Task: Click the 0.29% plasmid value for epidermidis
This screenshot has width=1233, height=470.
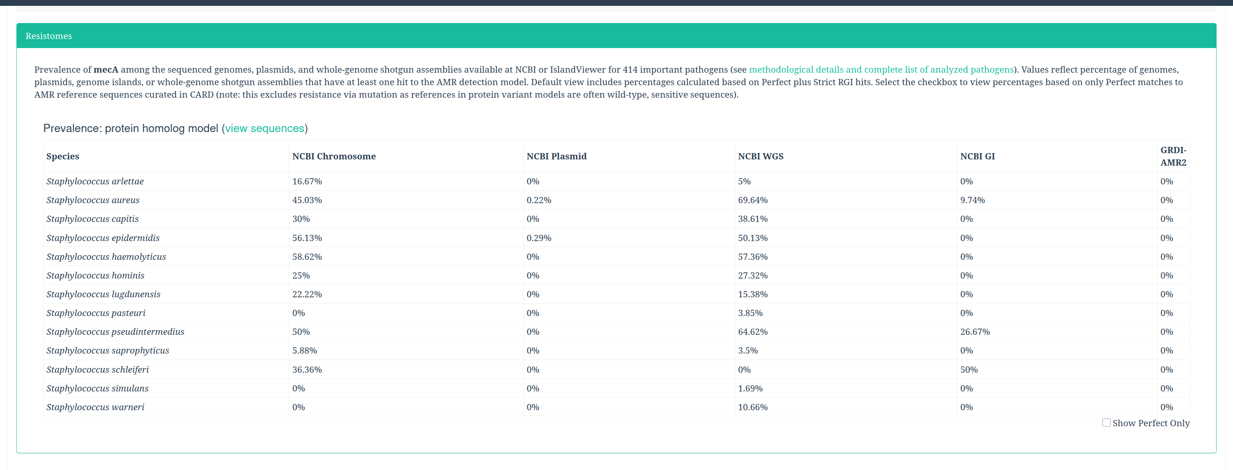Action: tap(538, 238)
